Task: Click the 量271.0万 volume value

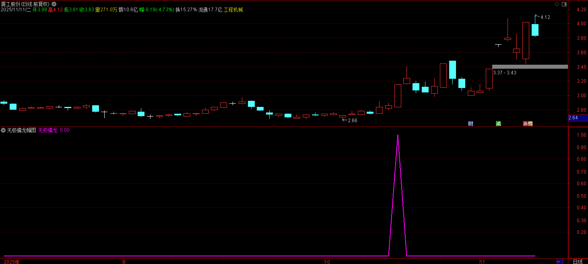Action: (x=107, y=10)
